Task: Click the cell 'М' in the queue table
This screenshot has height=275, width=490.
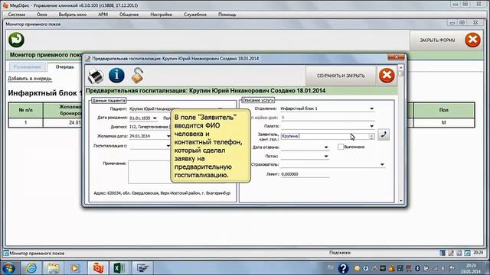Action: pos(444,122)
